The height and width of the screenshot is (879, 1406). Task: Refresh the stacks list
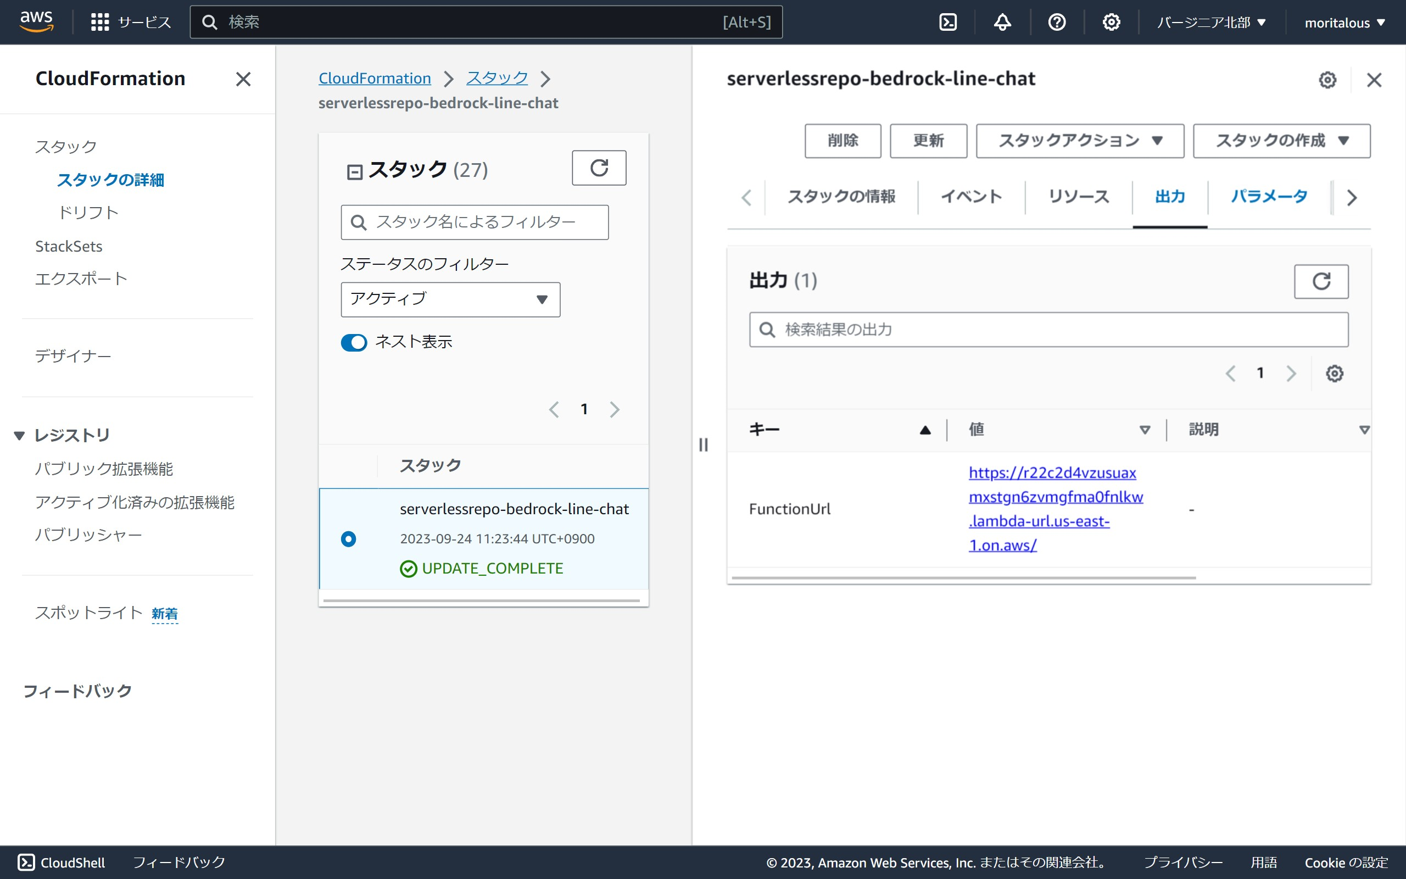[x=599, y=168]
